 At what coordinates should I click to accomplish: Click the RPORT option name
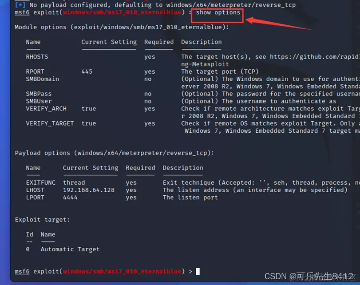[x=35, y=71]
